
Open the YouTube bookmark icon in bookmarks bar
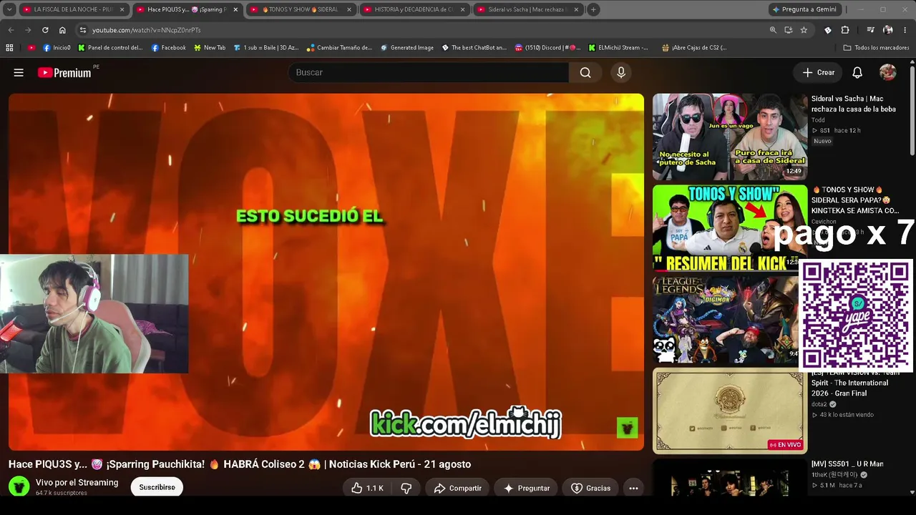coord(31,48)
